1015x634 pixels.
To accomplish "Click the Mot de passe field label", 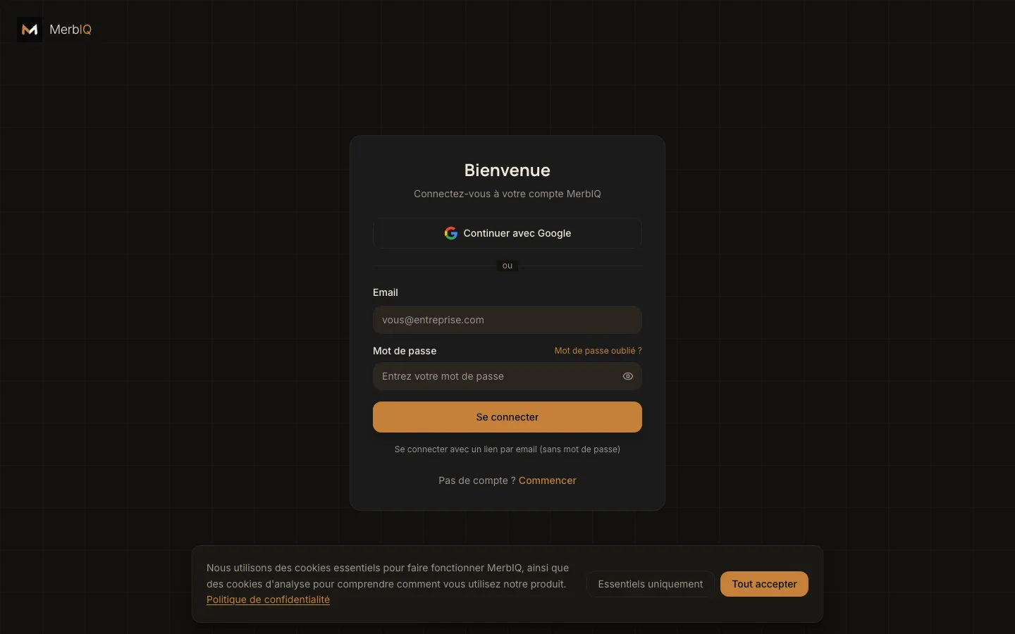I will (x=405, y=351).
